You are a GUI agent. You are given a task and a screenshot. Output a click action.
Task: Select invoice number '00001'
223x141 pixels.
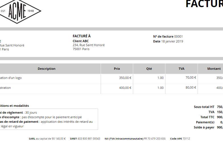[179, 36]
